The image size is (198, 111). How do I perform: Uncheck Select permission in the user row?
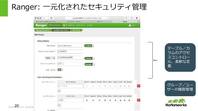point(87,100)
